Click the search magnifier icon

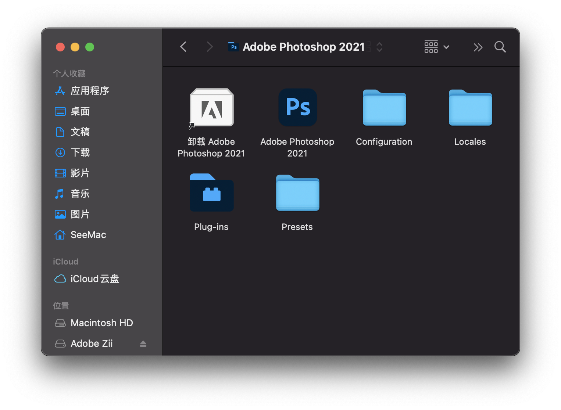[x=500, y=47]
